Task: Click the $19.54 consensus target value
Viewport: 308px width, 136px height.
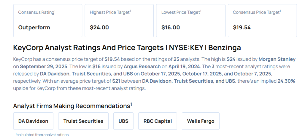Action: (242, 28)
